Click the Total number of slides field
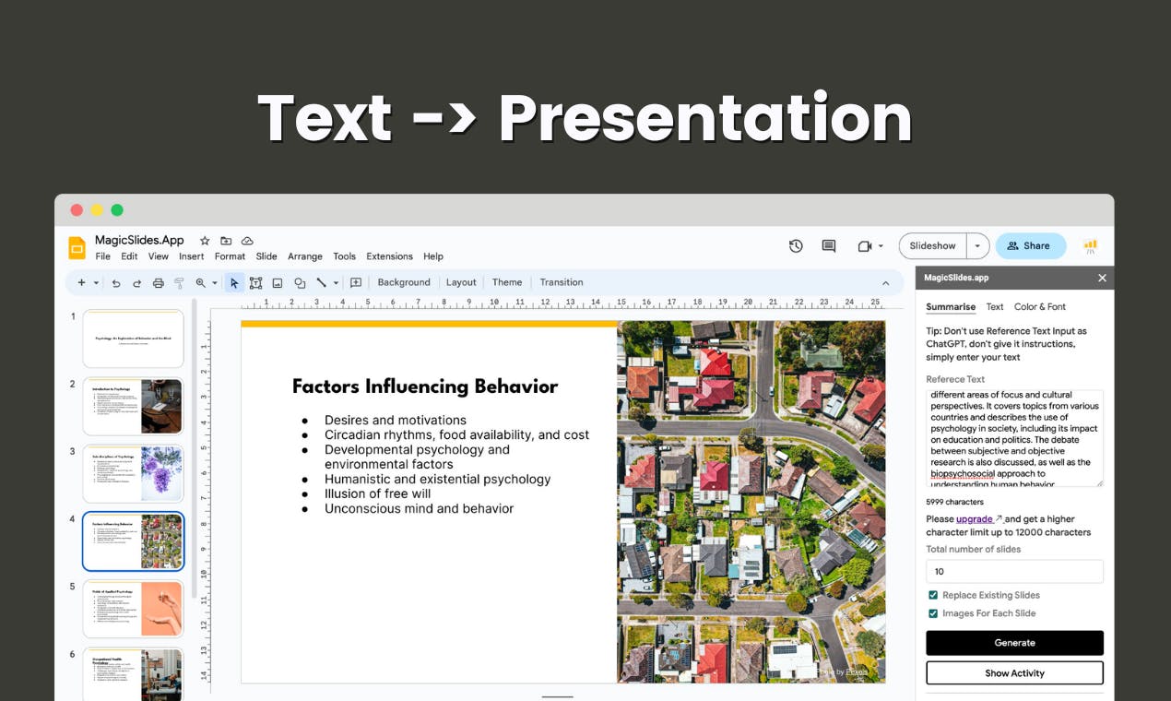1171x701 pixels. click(1014, 571)
